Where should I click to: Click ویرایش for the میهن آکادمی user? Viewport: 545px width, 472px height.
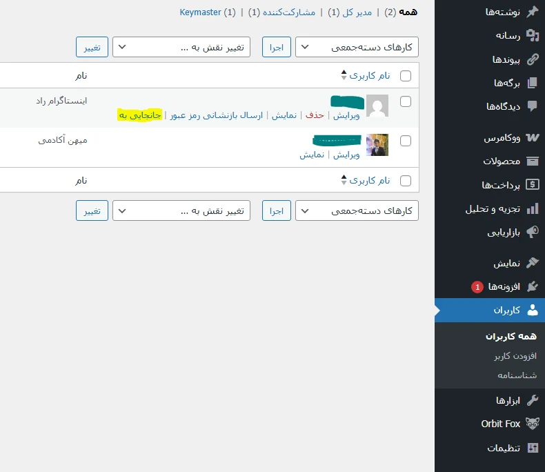(346, 155)
